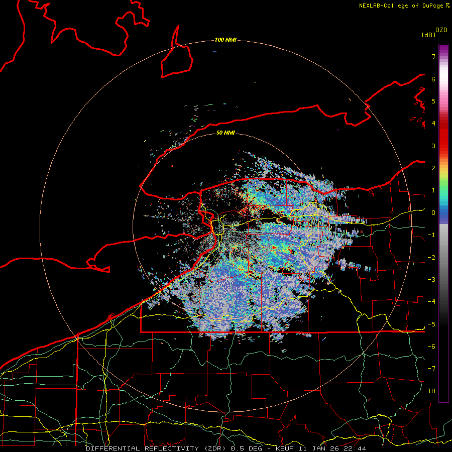Click the 0 dB value on color scale
This screenshot has height=452, width=452.
433,213
